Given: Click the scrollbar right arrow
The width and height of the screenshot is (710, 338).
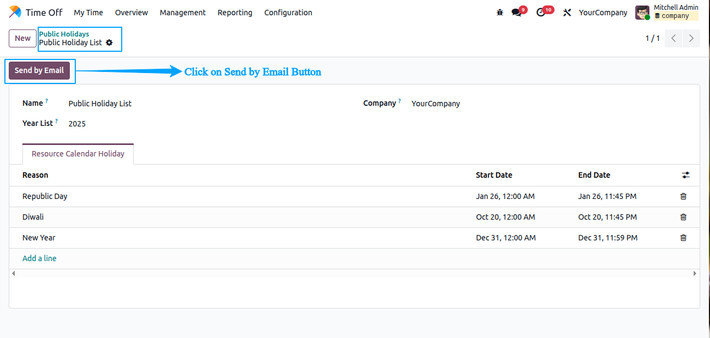Looking at the screenshot, I should [x=695, y=273].
